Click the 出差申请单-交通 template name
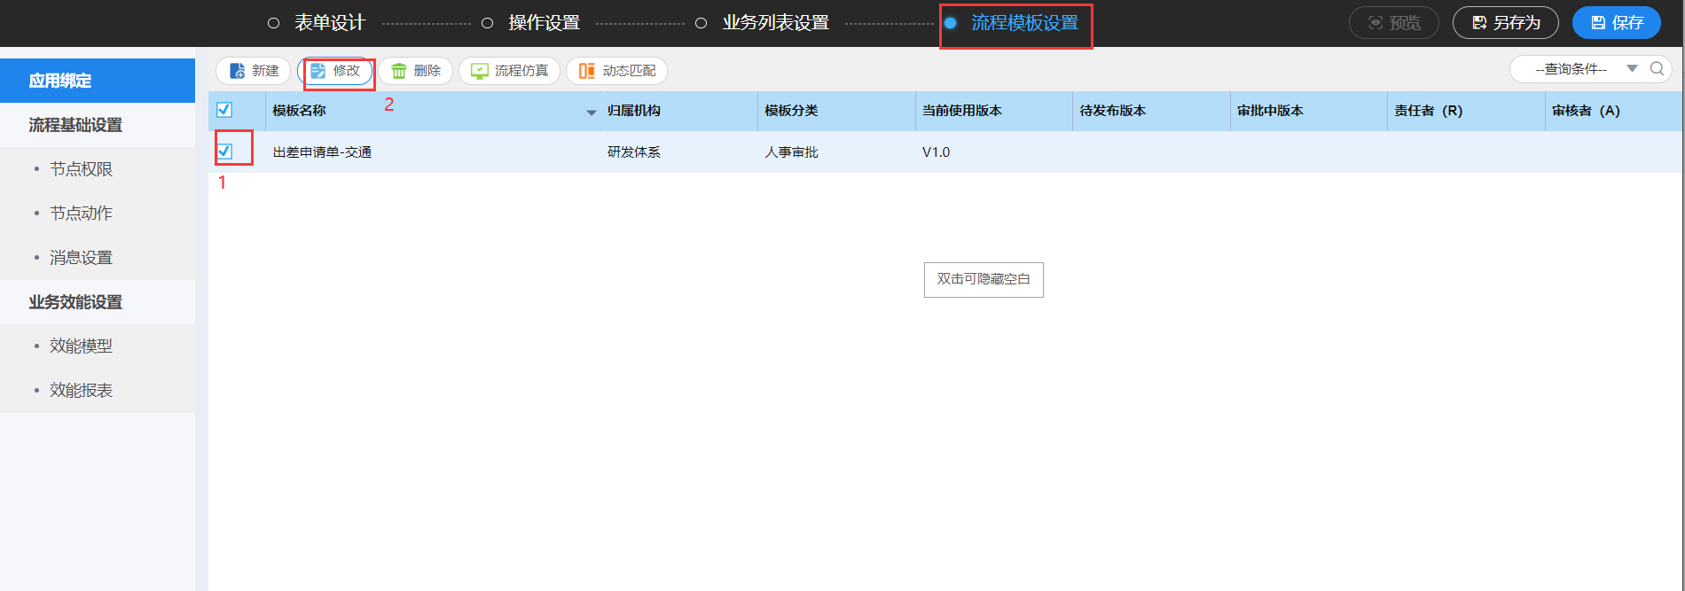The image size is (1685, 591). tap(322, 152)
